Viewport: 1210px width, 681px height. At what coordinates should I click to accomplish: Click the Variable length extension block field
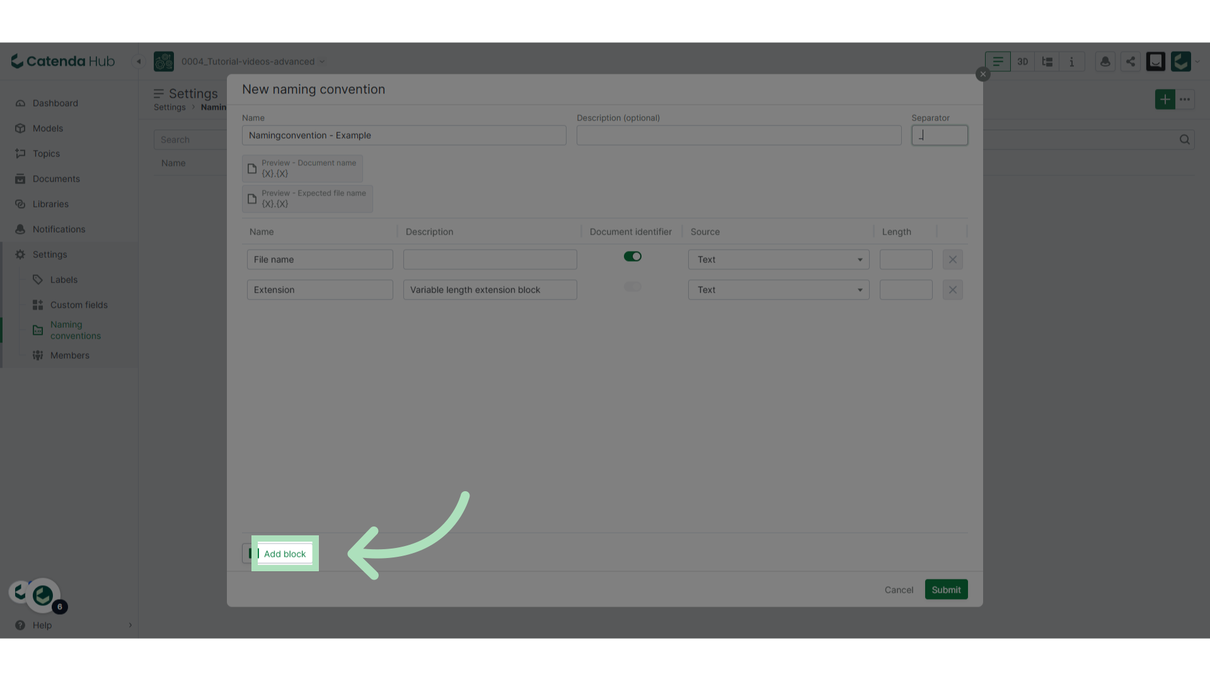point(490,289)
